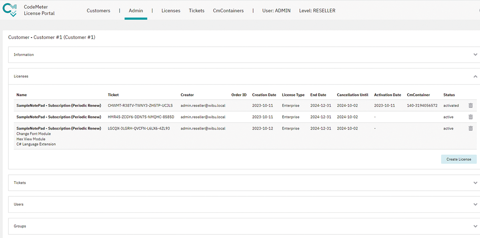Click activation date 2023-10-11
The image size is (480, 238).
[384, 106]
